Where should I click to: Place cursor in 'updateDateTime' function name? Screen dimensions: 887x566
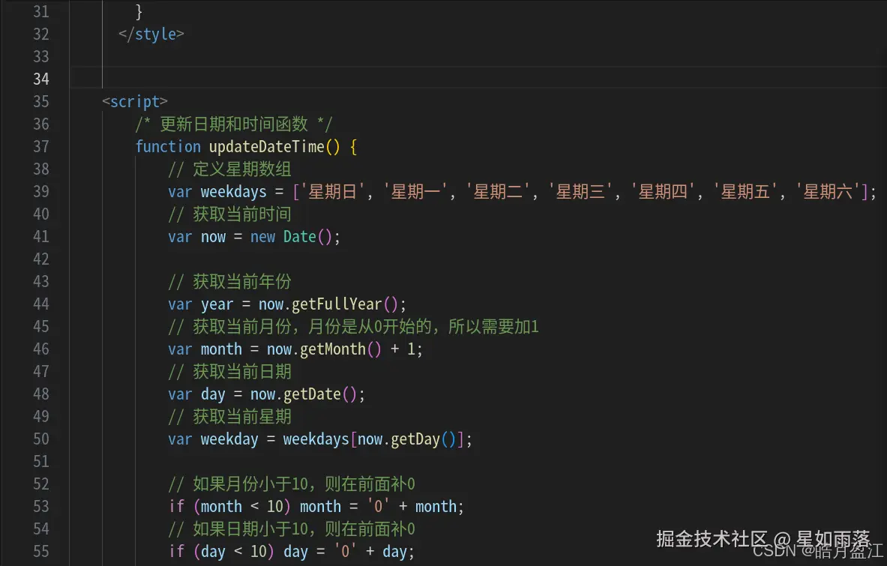[266, 146]
